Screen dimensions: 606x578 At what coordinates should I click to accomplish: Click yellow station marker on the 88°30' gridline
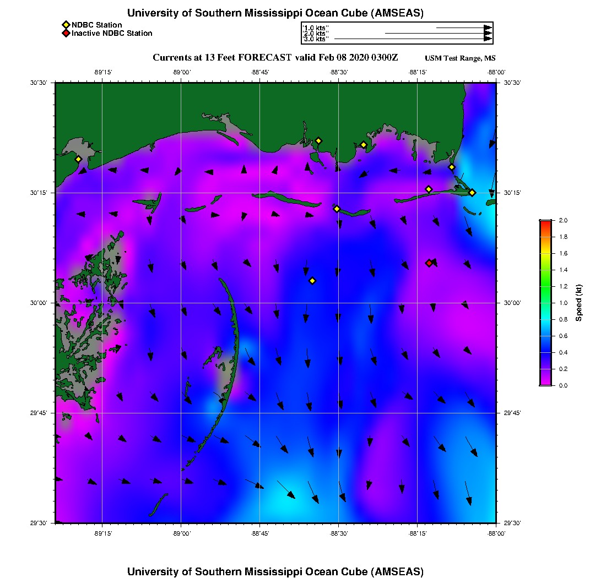pyautogui.click(x=337, y=209)
